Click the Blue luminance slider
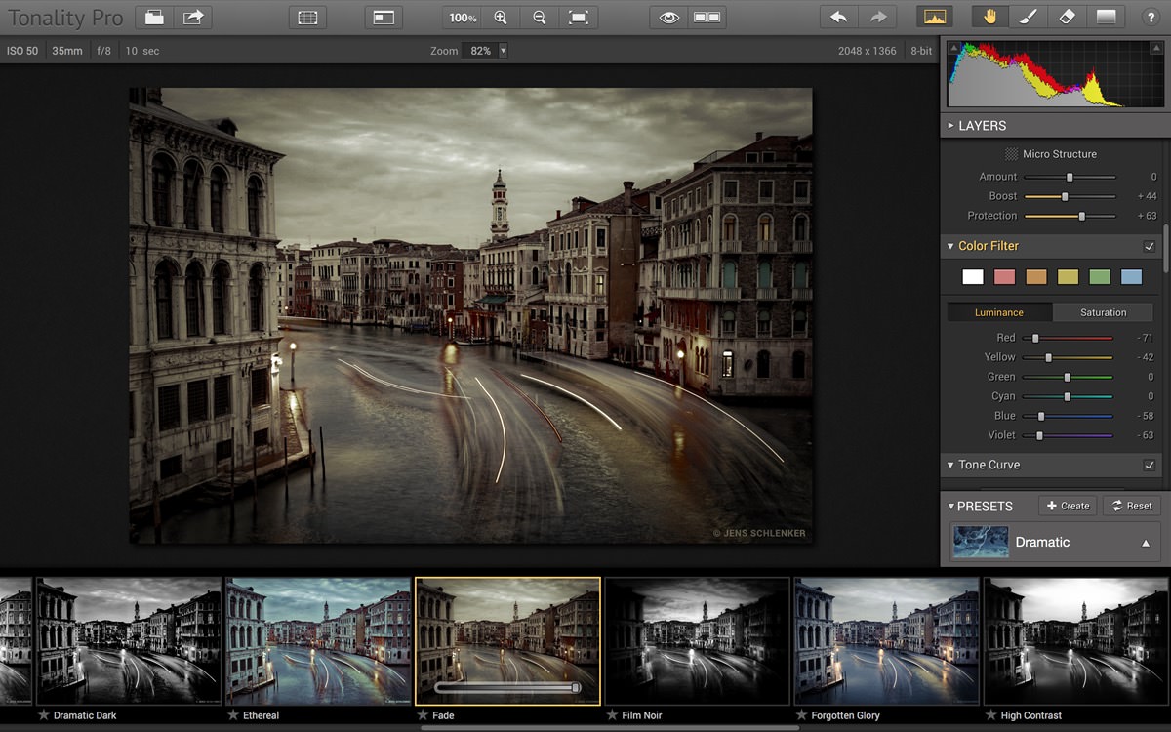Screen dimensions: 1171x732 click(x=1068, y=416)
